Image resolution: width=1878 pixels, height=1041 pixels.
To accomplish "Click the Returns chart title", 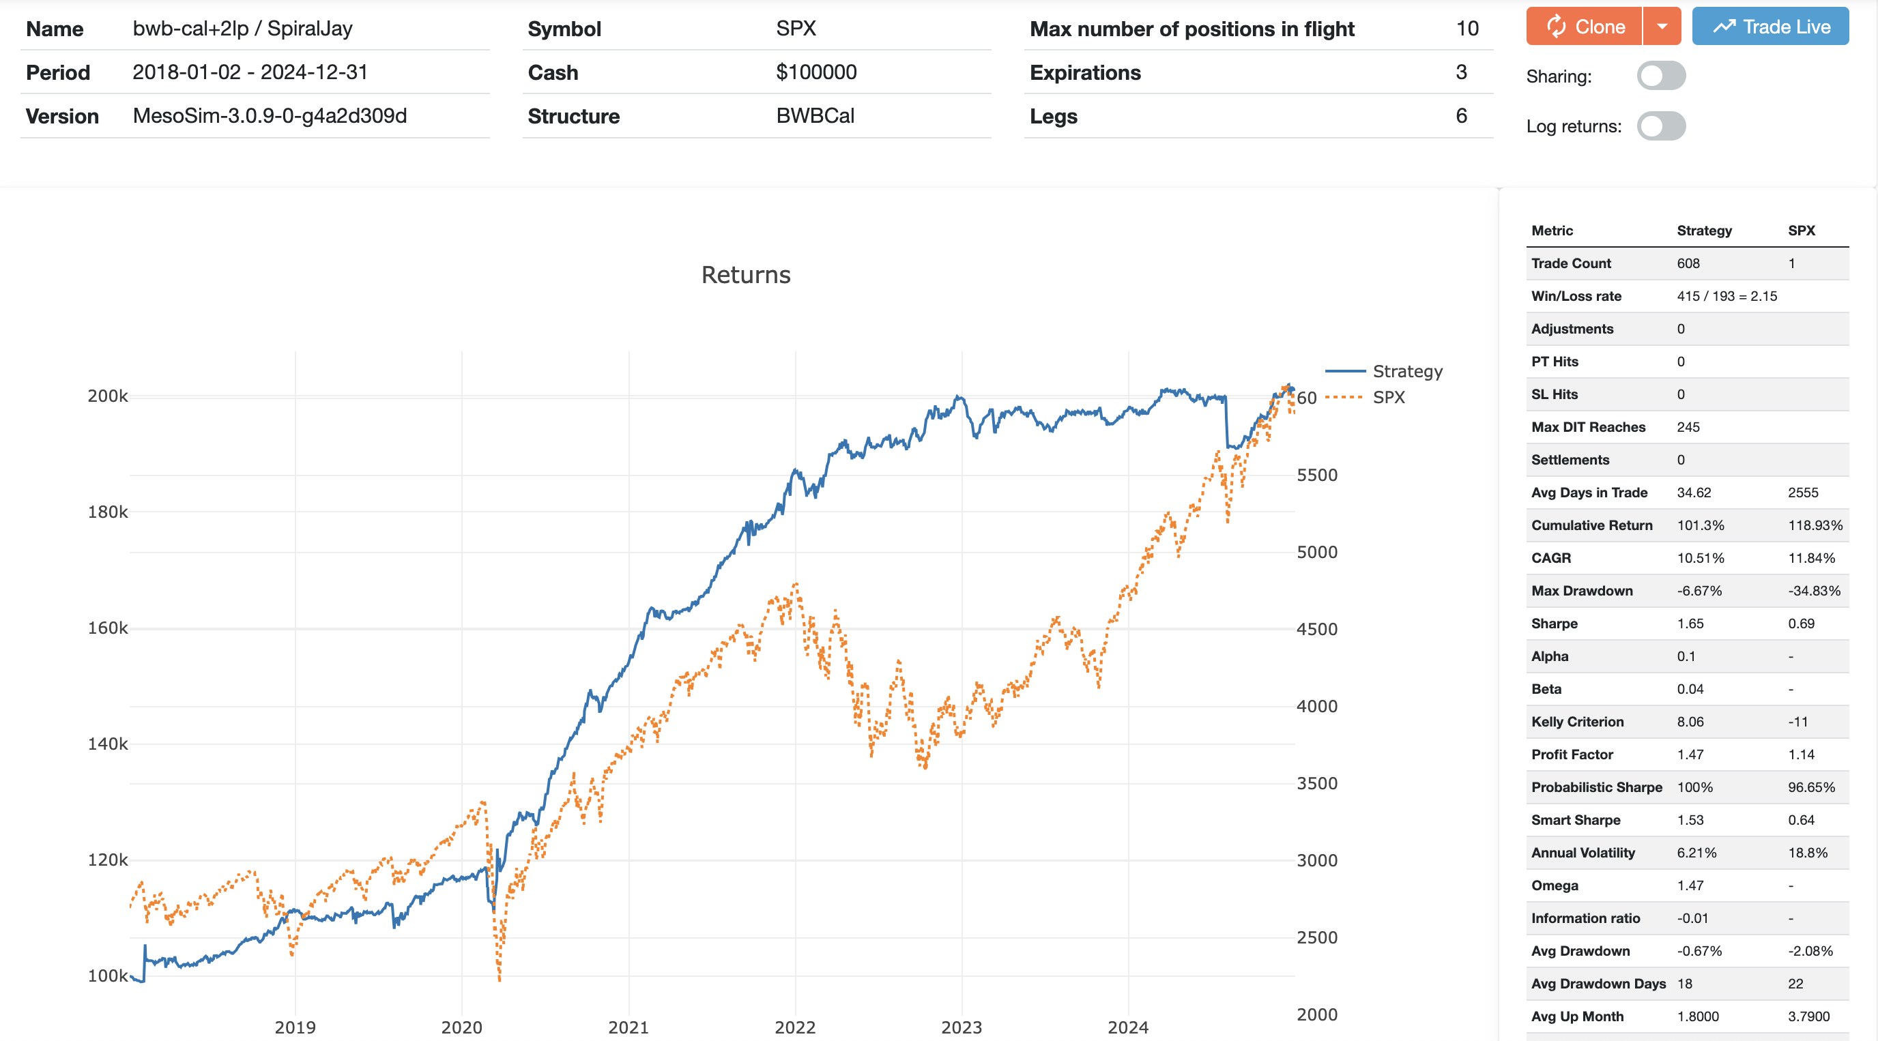I will (x=745, y=275).
